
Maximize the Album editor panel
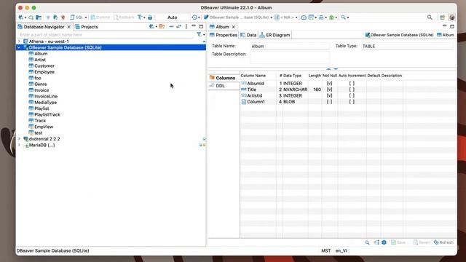tap(452, 26)
